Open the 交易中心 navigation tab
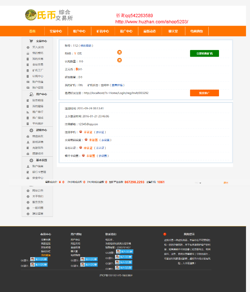This screenshot has height=292, width=250. (56, 31)
